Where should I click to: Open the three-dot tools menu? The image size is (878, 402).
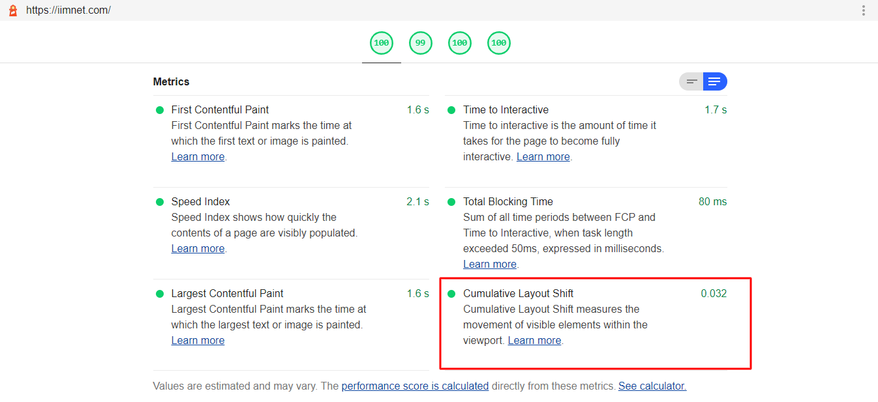coord(863,10)
